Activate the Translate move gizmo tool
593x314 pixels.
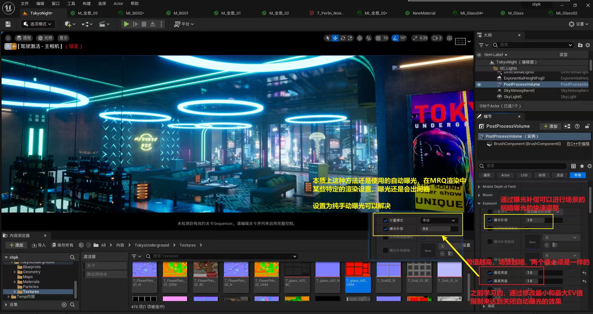pyautogui.click(x=335, y=38)
